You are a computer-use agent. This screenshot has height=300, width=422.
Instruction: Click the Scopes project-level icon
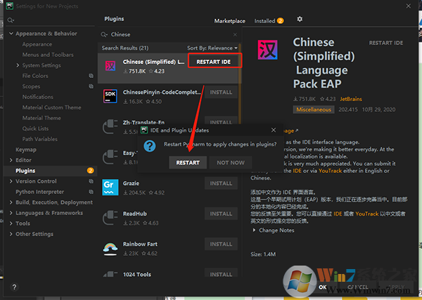coord(91,86)
